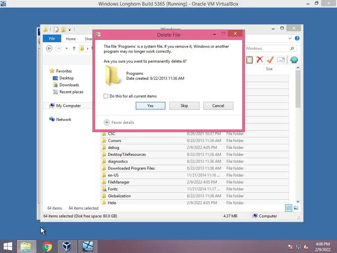Screen dimensions: 337x253
Task: Click the Quick Access properties icon
Action: (x=56, y=30)
